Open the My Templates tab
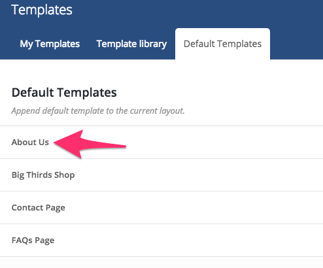This screenshot has width=323, height=268. [x=50, y=44]
